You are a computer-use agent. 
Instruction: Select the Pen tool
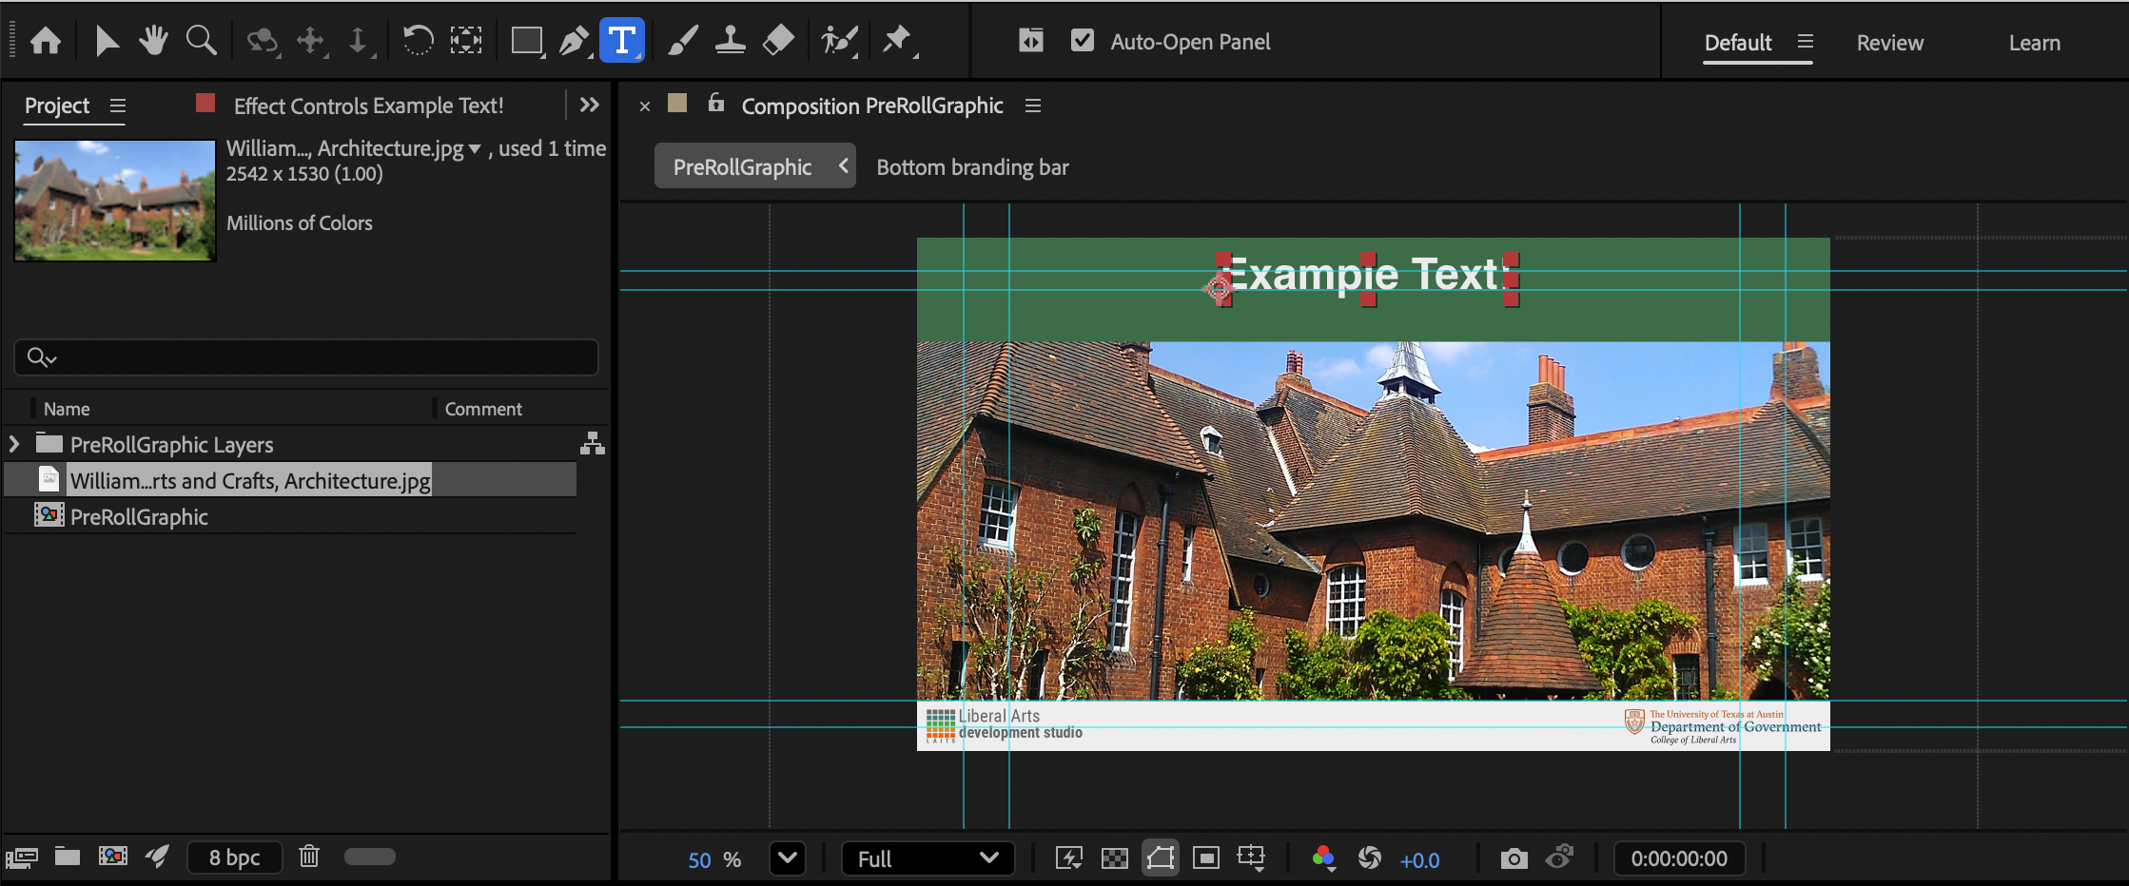[x=574, y=41]
